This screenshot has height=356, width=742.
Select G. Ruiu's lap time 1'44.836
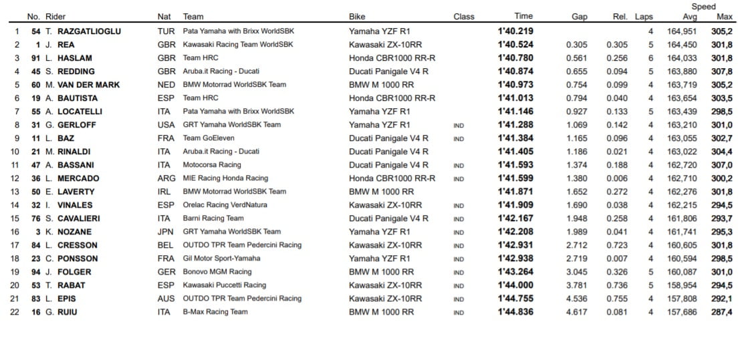tap(515, 312)
